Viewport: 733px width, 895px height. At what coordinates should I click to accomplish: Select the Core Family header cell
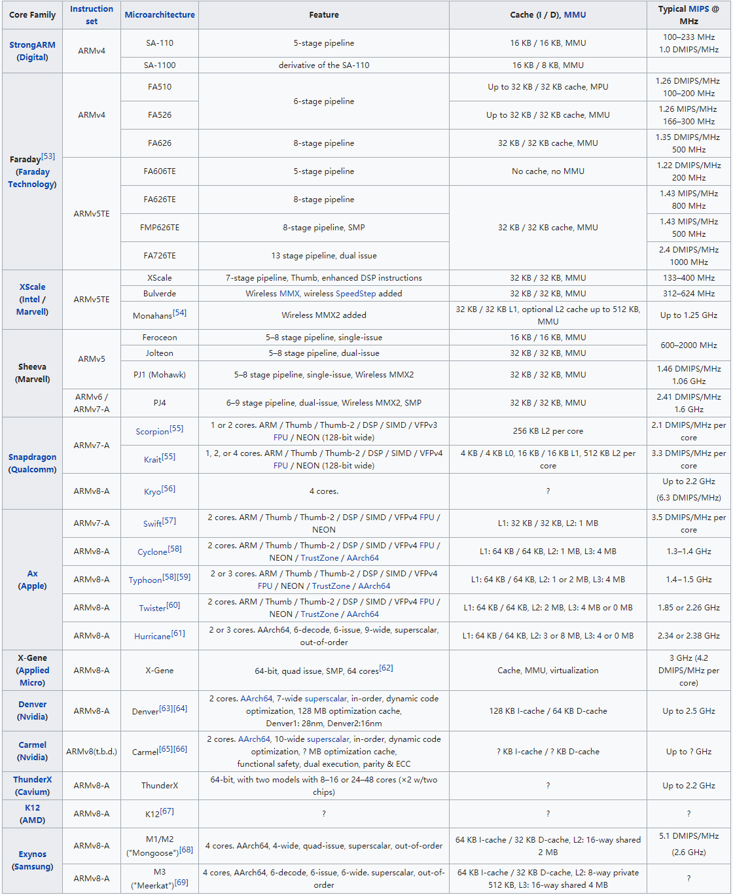[x=33, y=15]
